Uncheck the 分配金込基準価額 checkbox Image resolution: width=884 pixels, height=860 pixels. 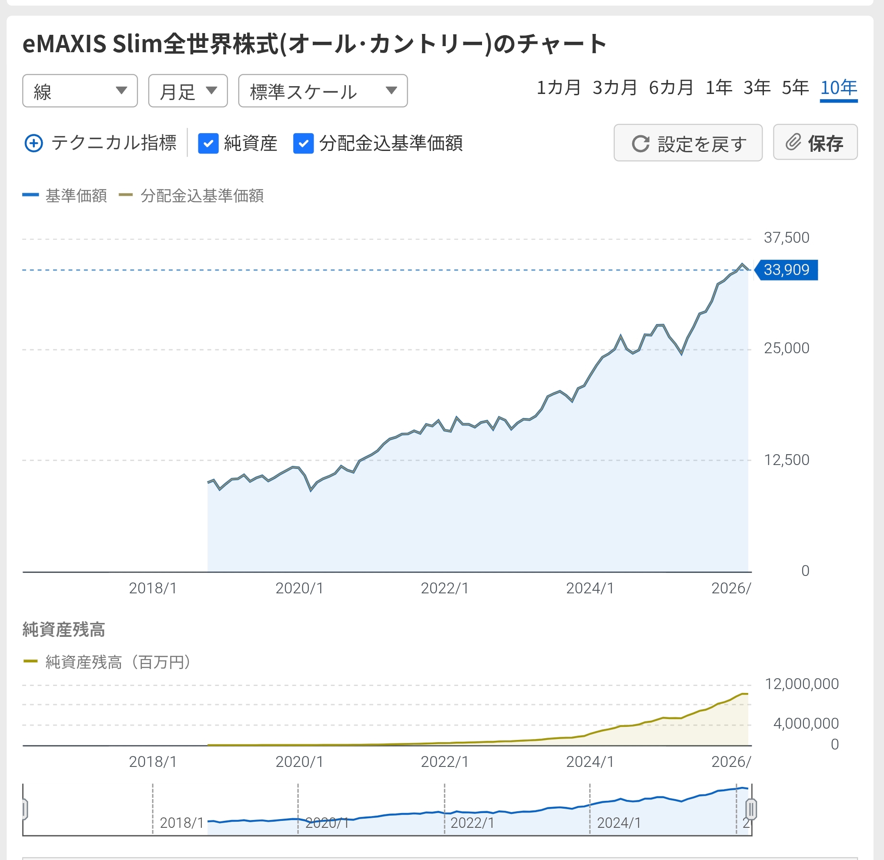point(303,143)
